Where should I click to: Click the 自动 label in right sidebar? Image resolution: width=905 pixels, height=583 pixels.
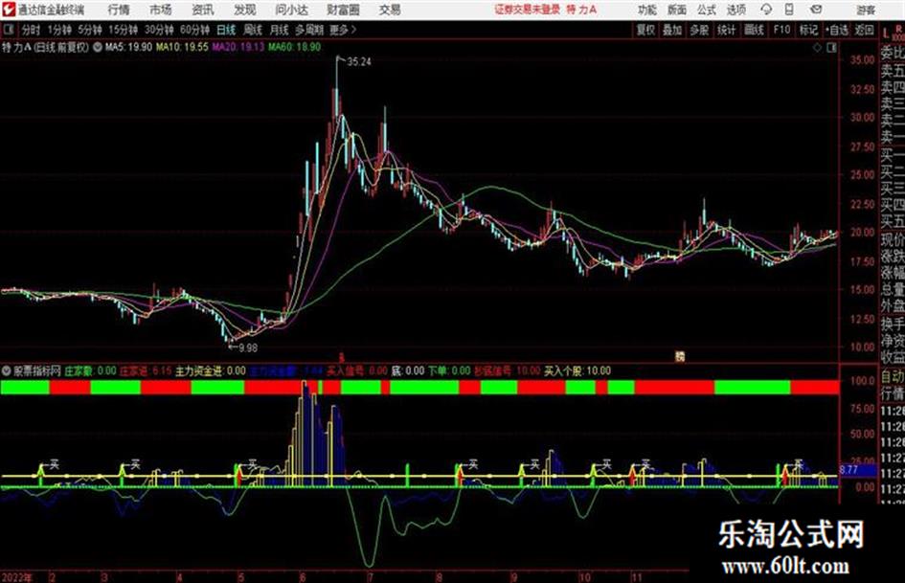pos(893,377)
